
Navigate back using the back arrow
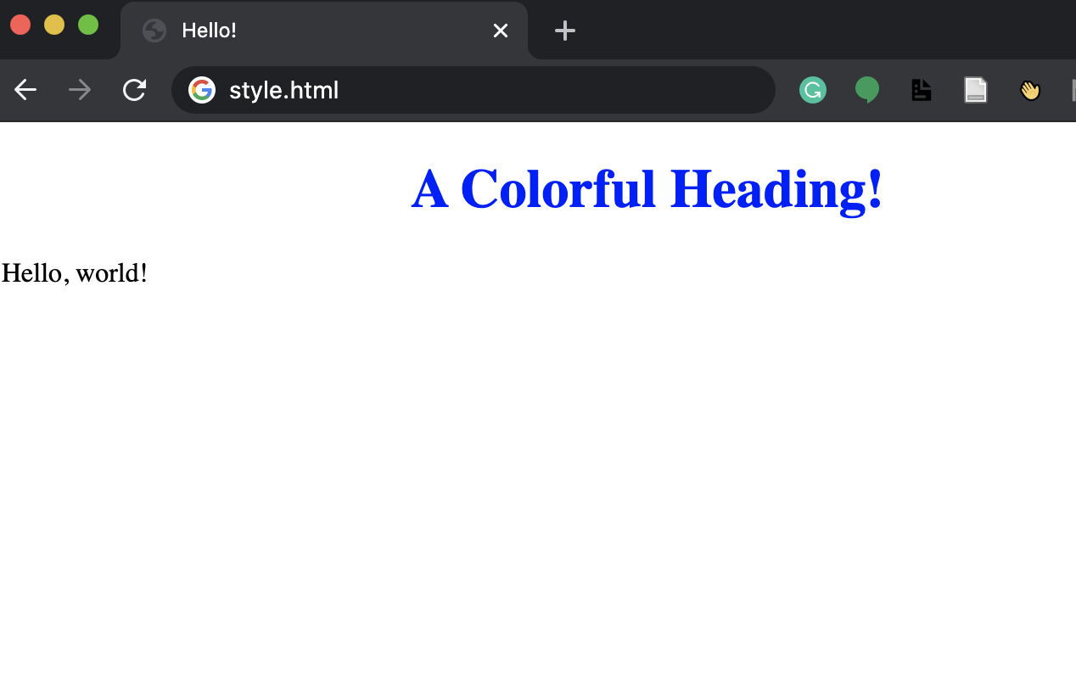click(25, 89)
